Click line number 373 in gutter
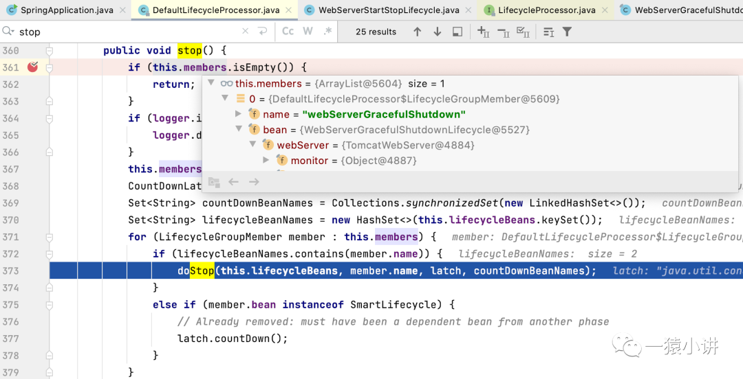Screen dimensions: 743x379 click(11, 271)
